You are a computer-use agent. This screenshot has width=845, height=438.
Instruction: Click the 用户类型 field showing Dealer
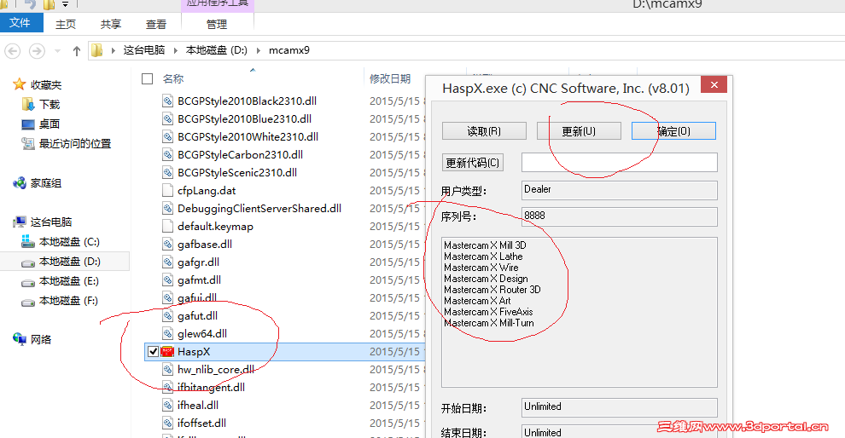[x=619, y=190]
